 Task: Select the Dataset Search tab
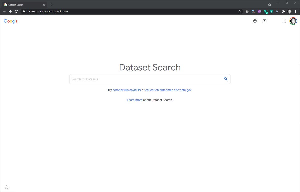pos(24,5)
